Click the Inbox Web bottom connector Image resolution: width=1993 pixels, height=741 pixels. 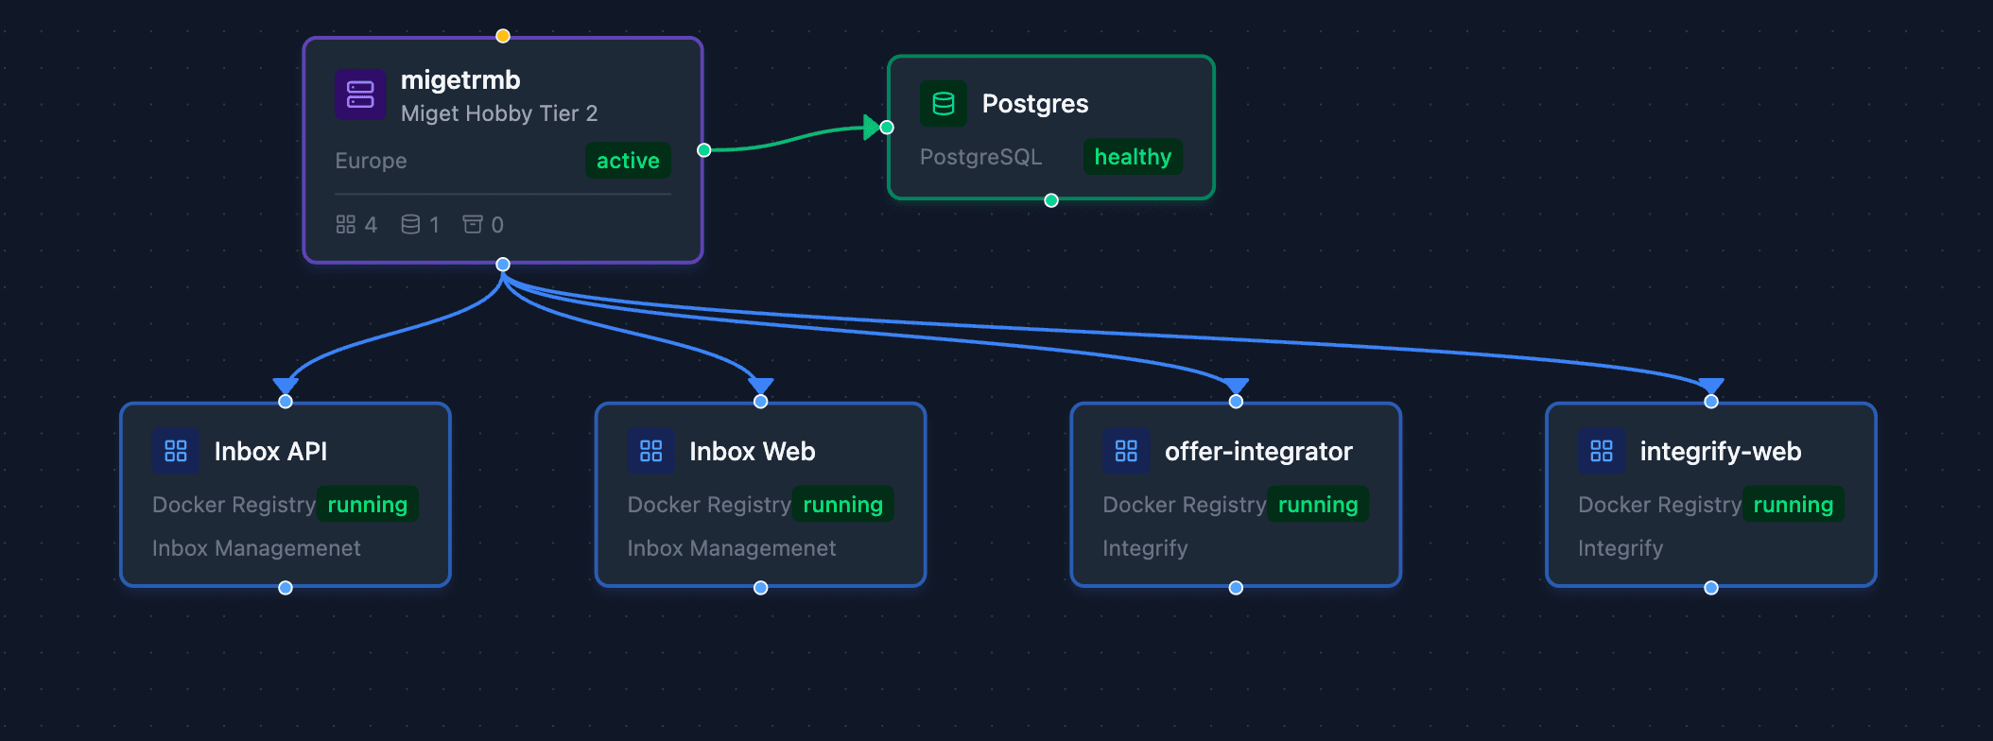(761, 588)
